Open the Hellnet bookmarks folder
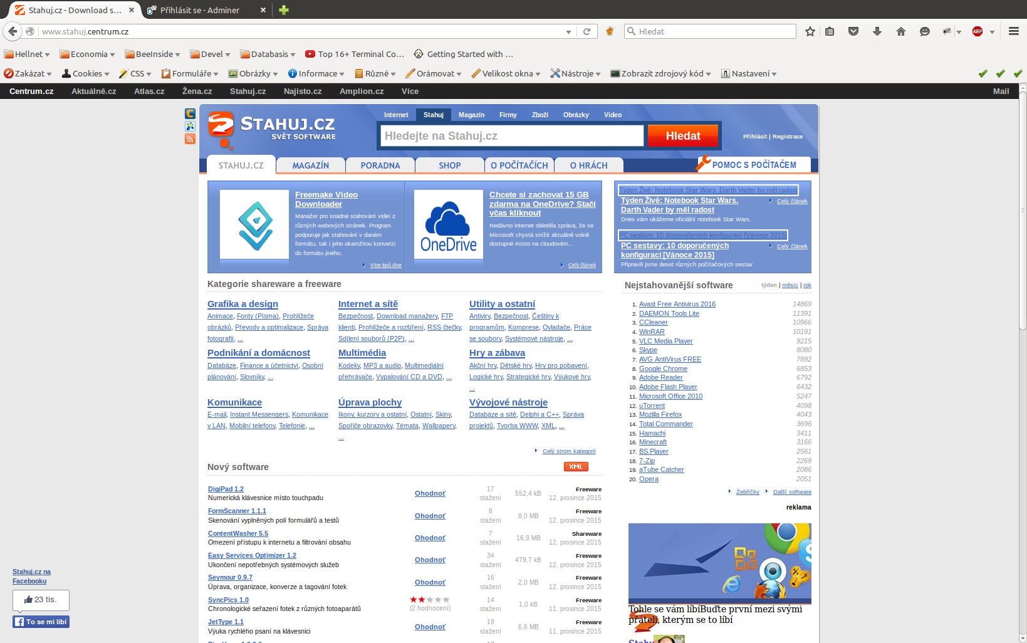This screenshot has width=1027, height=643. point(27,54)
